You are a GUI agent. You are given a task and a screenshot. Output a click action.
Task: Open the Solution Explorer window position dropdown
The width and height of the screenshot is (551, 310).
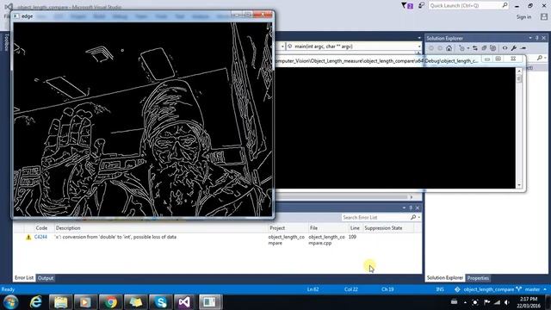point(530,38)
